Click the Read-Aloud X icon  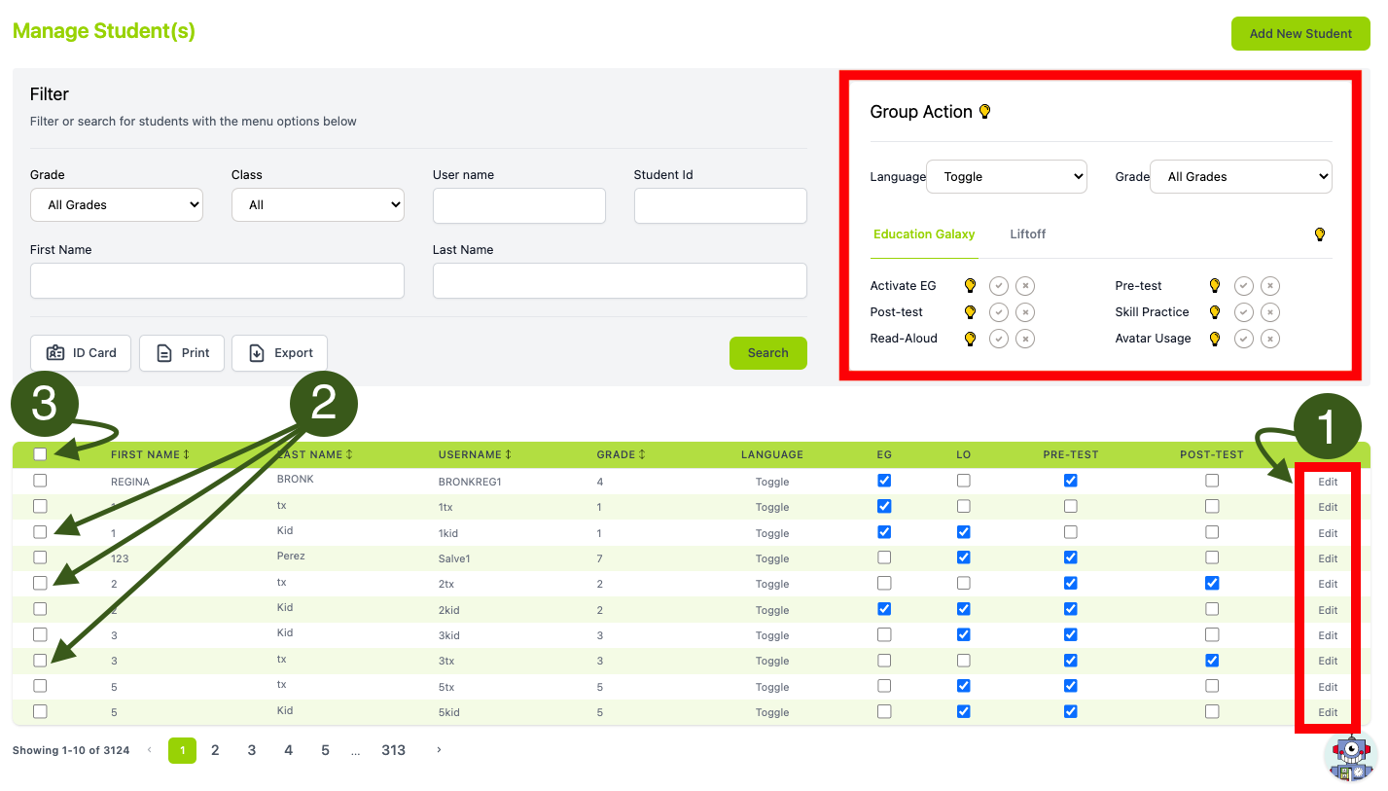(x=1025, y=339)
